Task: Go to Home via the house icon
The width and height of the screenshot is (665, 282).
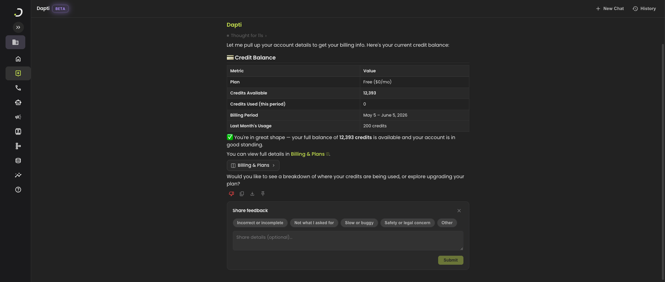Action: [x=18, y=59]
